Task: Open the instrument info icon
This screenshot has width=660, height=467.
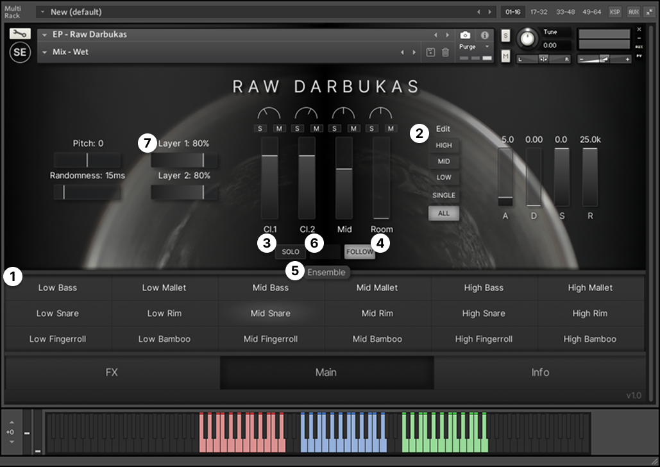Action: [x=485, y=35]
